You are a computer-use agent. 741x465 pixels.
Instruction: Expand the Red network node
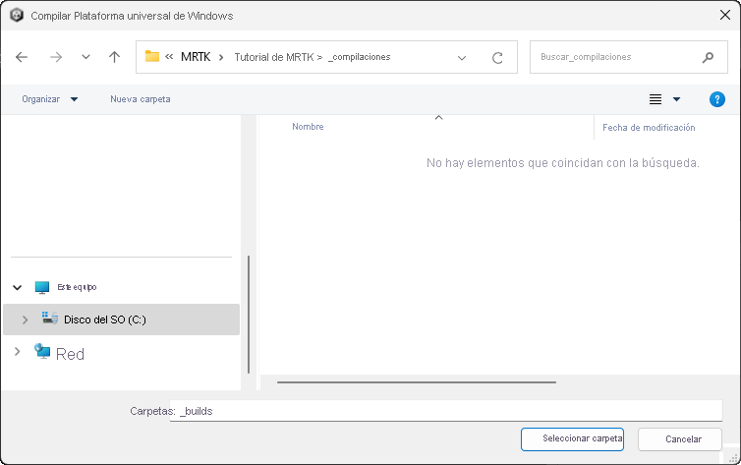click(x=17, y=352)
